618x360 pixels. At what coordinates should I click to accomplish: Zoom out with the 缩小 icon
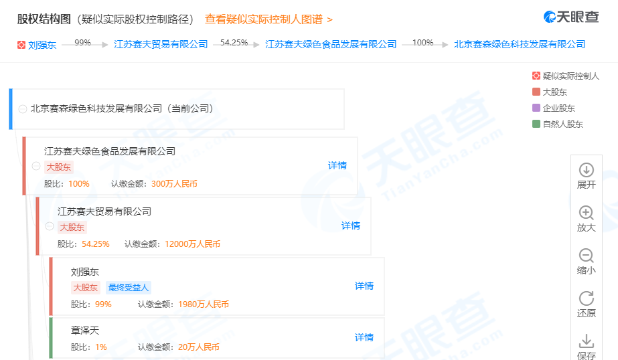click(x=586, y=256)
